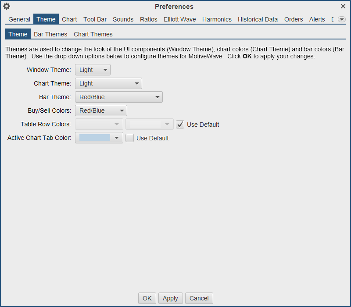Open the Chart Themes sub-tab
The height and width of the screenshot is (307, 351).
(93, 34)
